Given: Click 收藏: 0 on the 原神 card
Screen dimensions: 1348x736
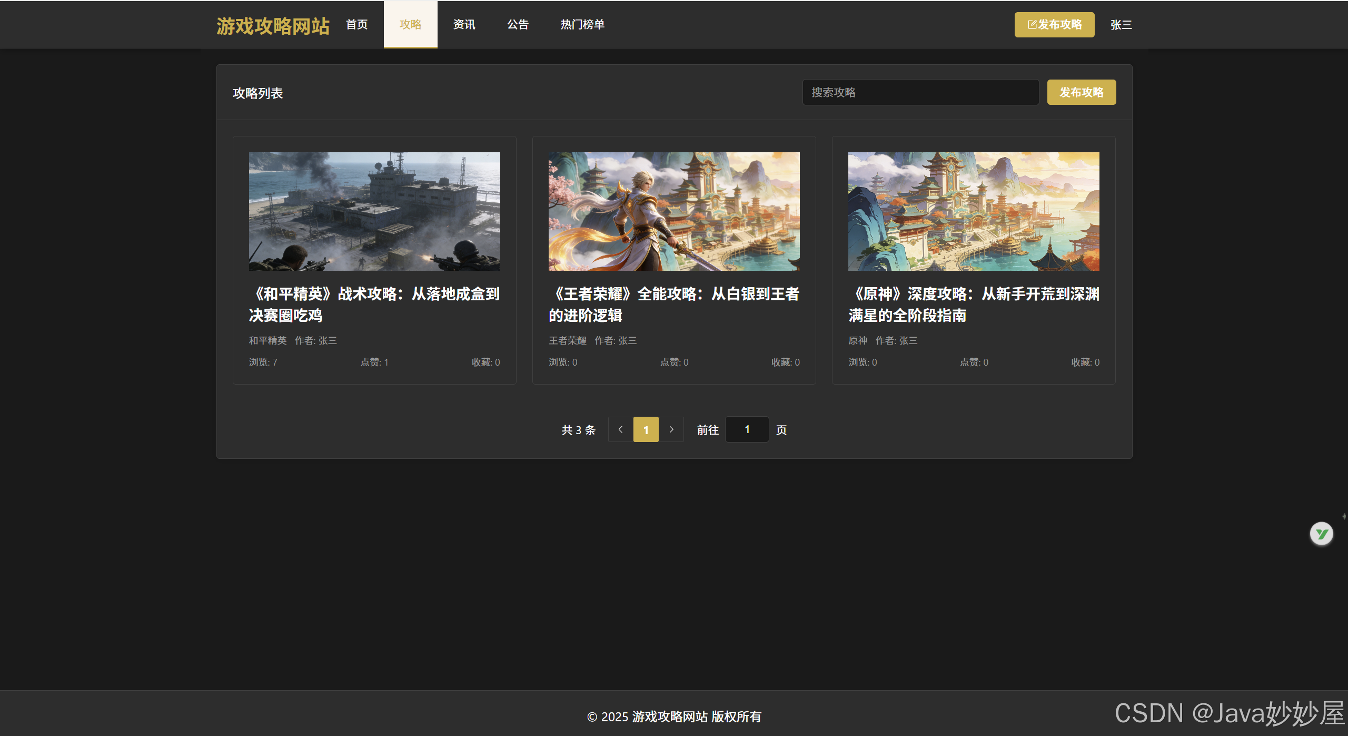Looking at the screenshot, I should coord(1085,362).
